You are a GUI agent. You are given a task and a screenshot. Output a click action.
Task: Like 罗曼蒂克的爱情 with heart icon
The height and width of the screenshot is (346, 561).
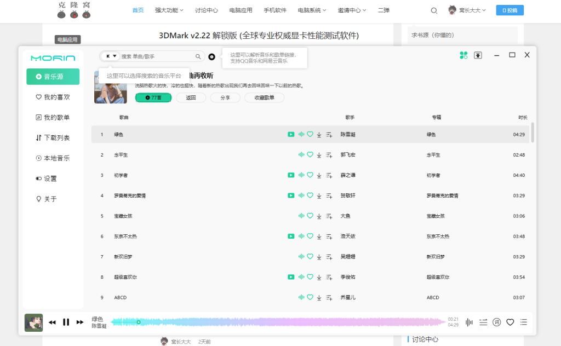[x=310, y=195]
